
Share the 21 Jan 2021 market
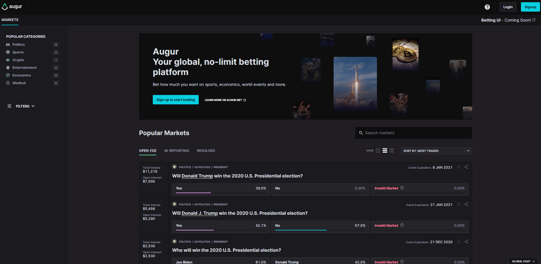(466, 205)
